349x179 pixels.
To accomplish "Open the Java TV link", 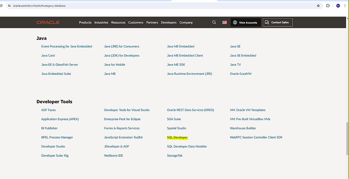I will (x=235, y=65).
